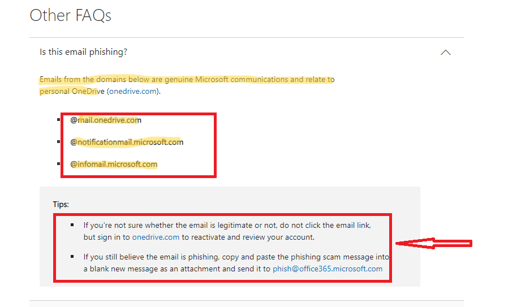
Task: Click the bullet before @notificationmail.microsoft.com
Action: pyautogui.click(x=58, y=142)
